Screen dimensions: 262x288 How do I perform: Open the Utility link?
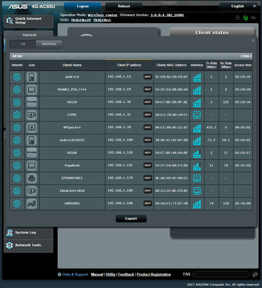(x=111, y=274)
